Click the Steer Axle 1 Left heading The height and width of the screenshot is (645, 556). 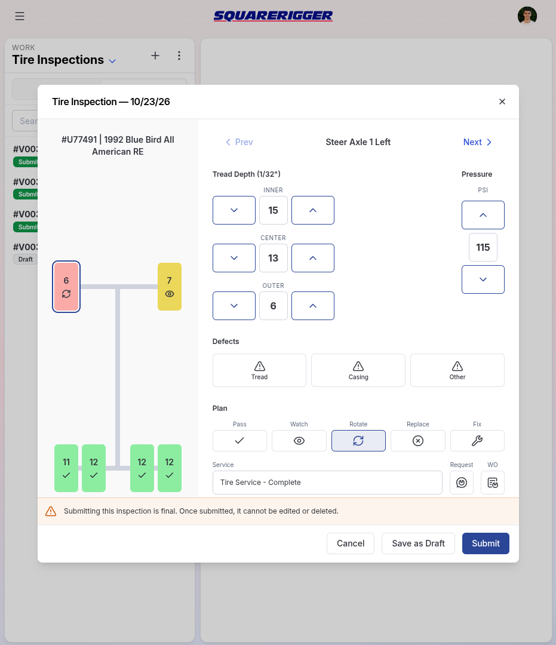(x=358, y=142)
